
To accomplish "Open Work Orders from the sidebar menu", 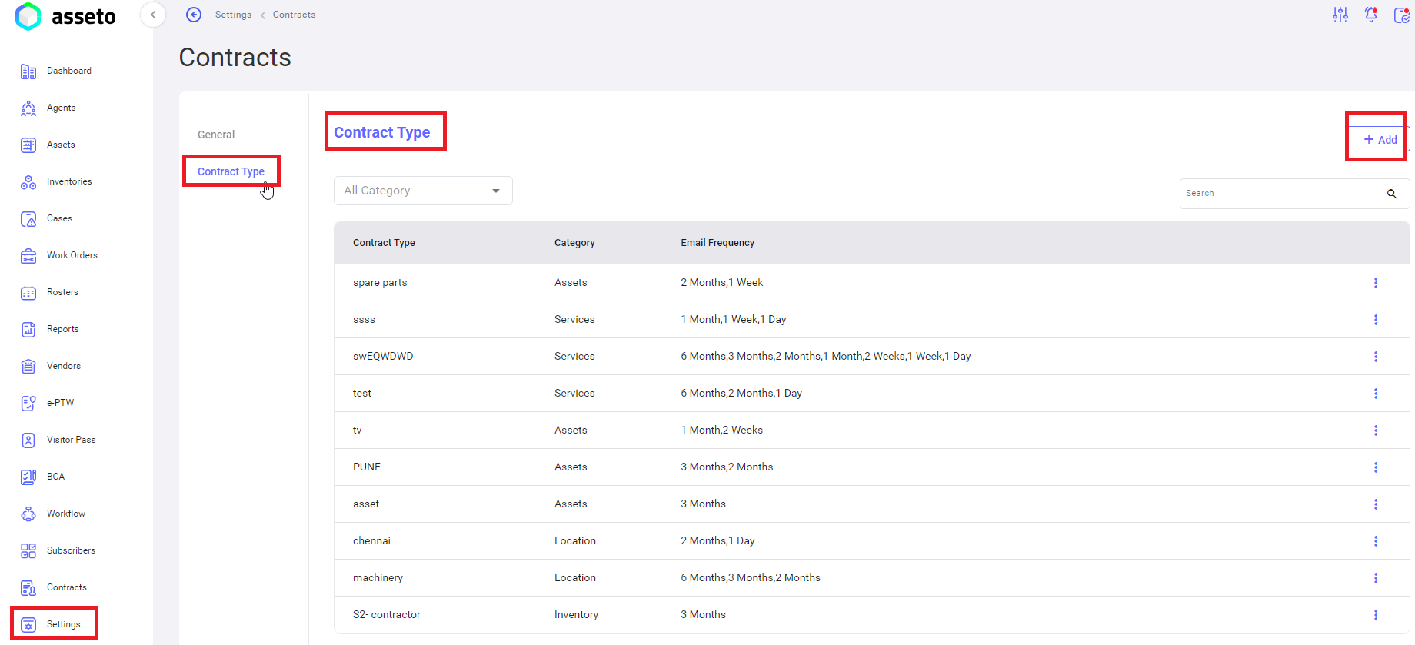I will tap(72, 255).
